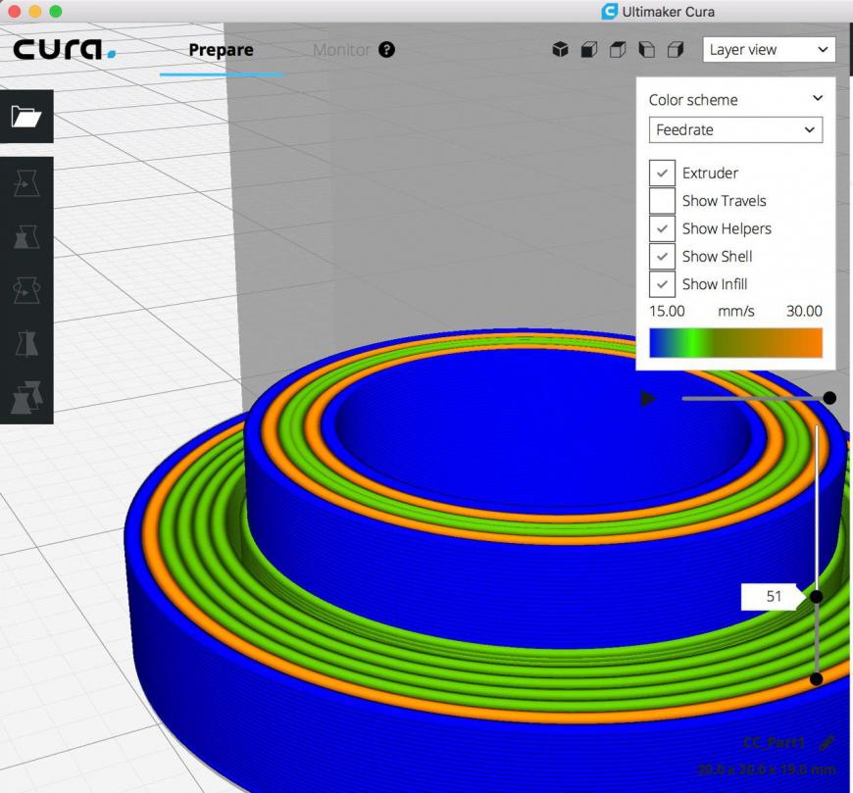Viewport: 853px width, 793px height.
Task: Switch to the front camera view
Action: (x=589, y=49)
